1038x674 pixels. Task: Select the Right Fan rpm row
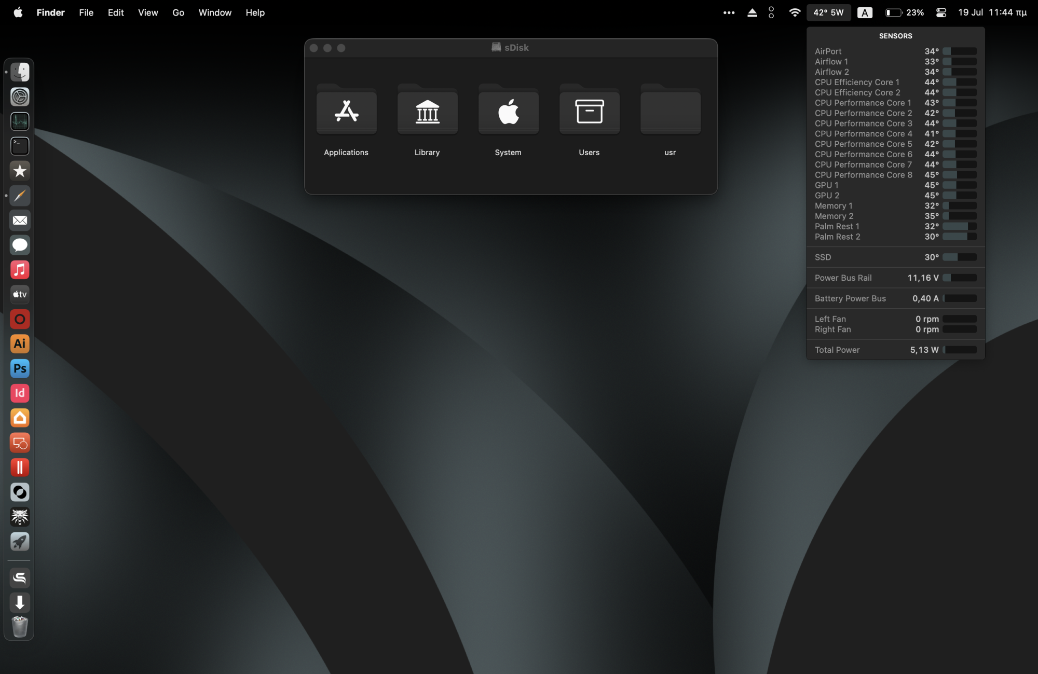pyautogui.click(x=895, y=329)
